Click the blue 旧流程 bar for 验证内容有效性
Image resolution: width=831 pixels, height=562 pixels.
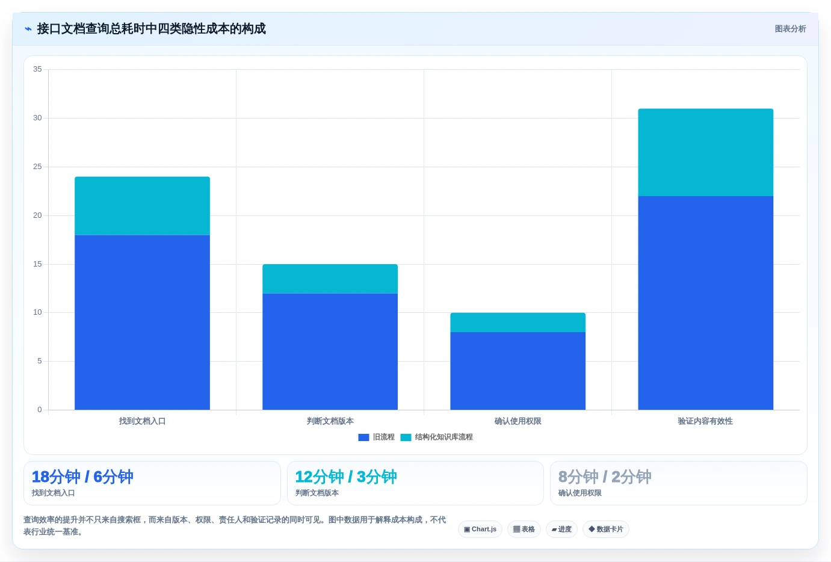point(705,303)
